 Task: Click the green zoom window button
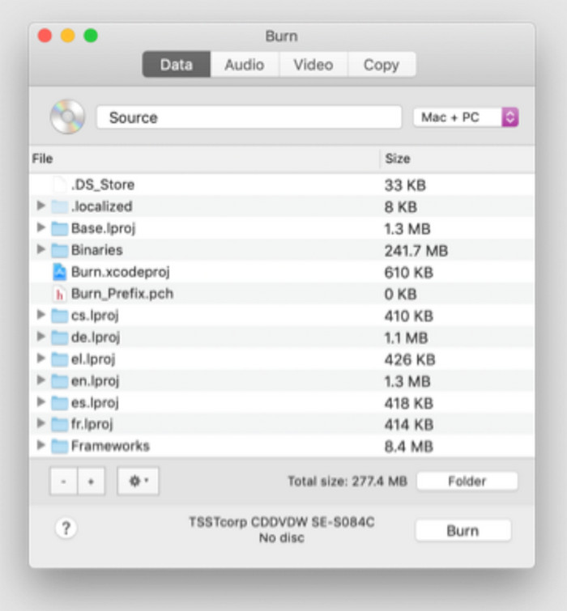point(91,36)
